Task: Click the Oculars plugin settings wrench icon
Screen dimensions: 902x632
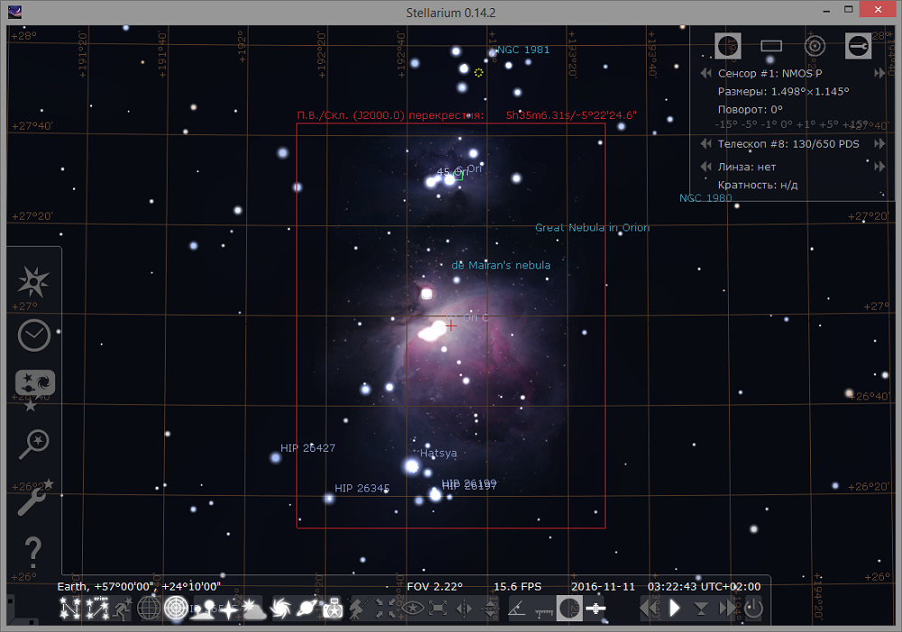Action: click(x=858, y=45)
